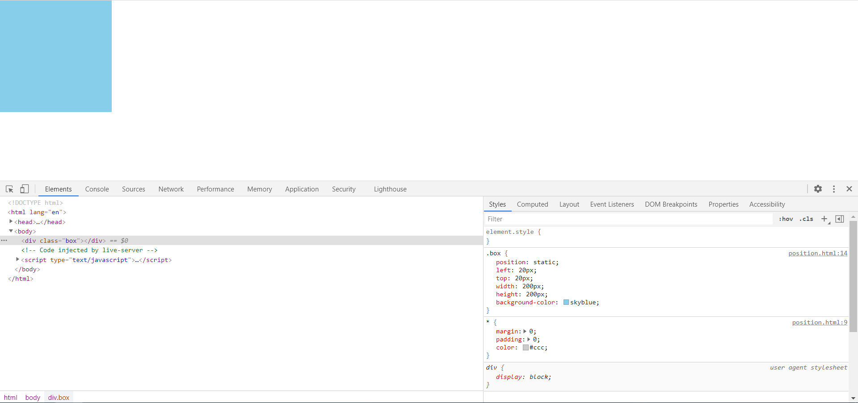
Task: Toggle the .cls element classes panel
Action: pos(806,219)
